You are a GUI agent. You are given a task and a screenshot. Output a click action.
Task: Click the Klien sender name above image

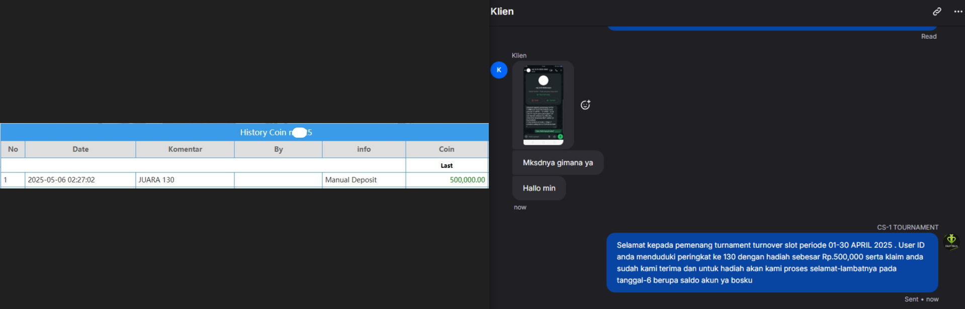coord(519,55)
